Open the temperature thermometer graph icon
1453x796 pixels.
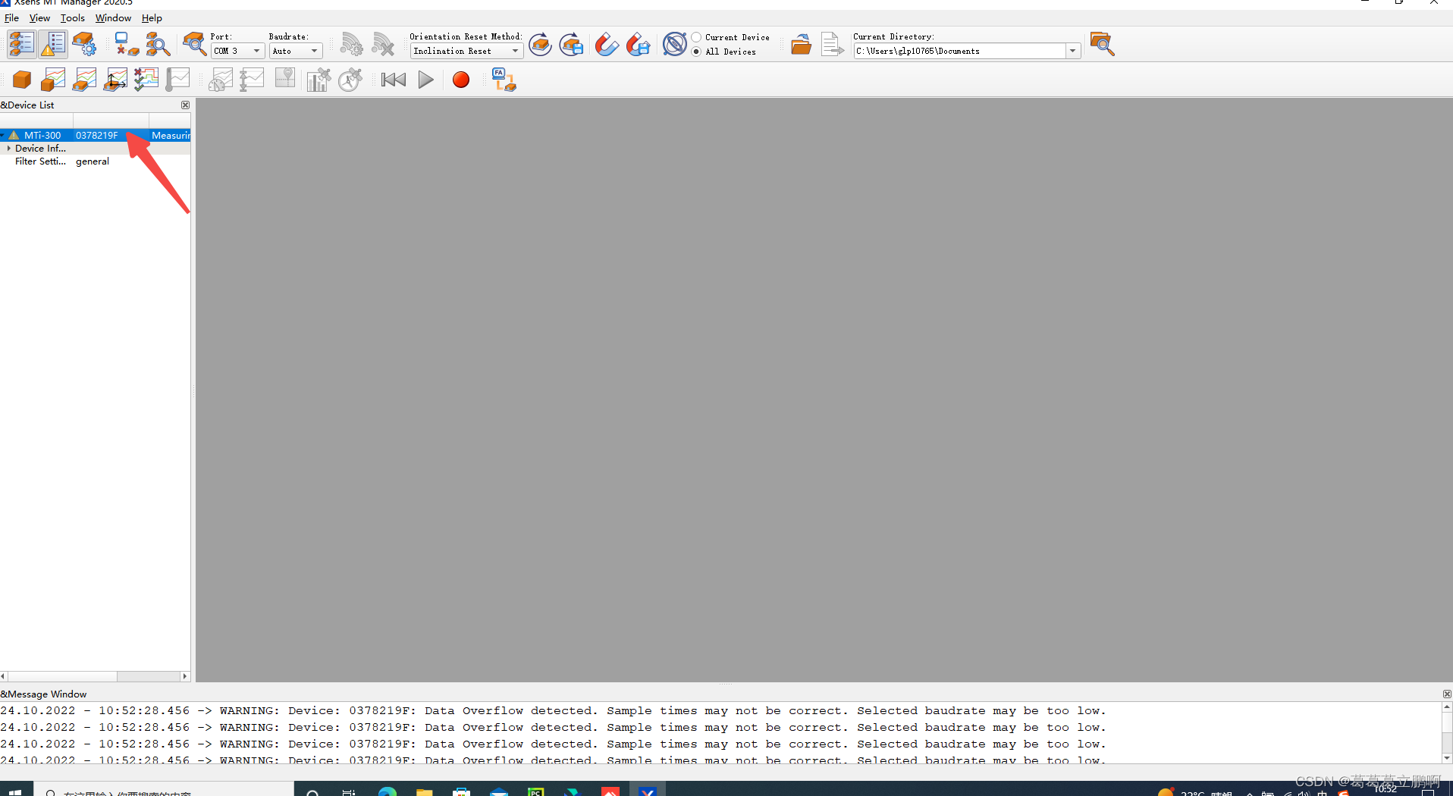(177, 80)
